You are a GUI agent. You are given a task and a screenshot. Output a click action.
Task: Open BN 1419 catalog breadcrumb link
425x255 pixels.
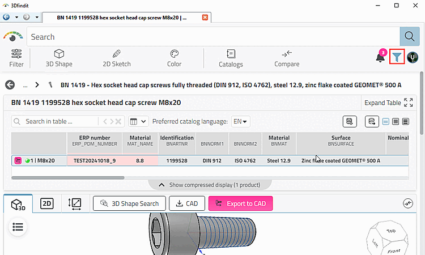[231, 85]
